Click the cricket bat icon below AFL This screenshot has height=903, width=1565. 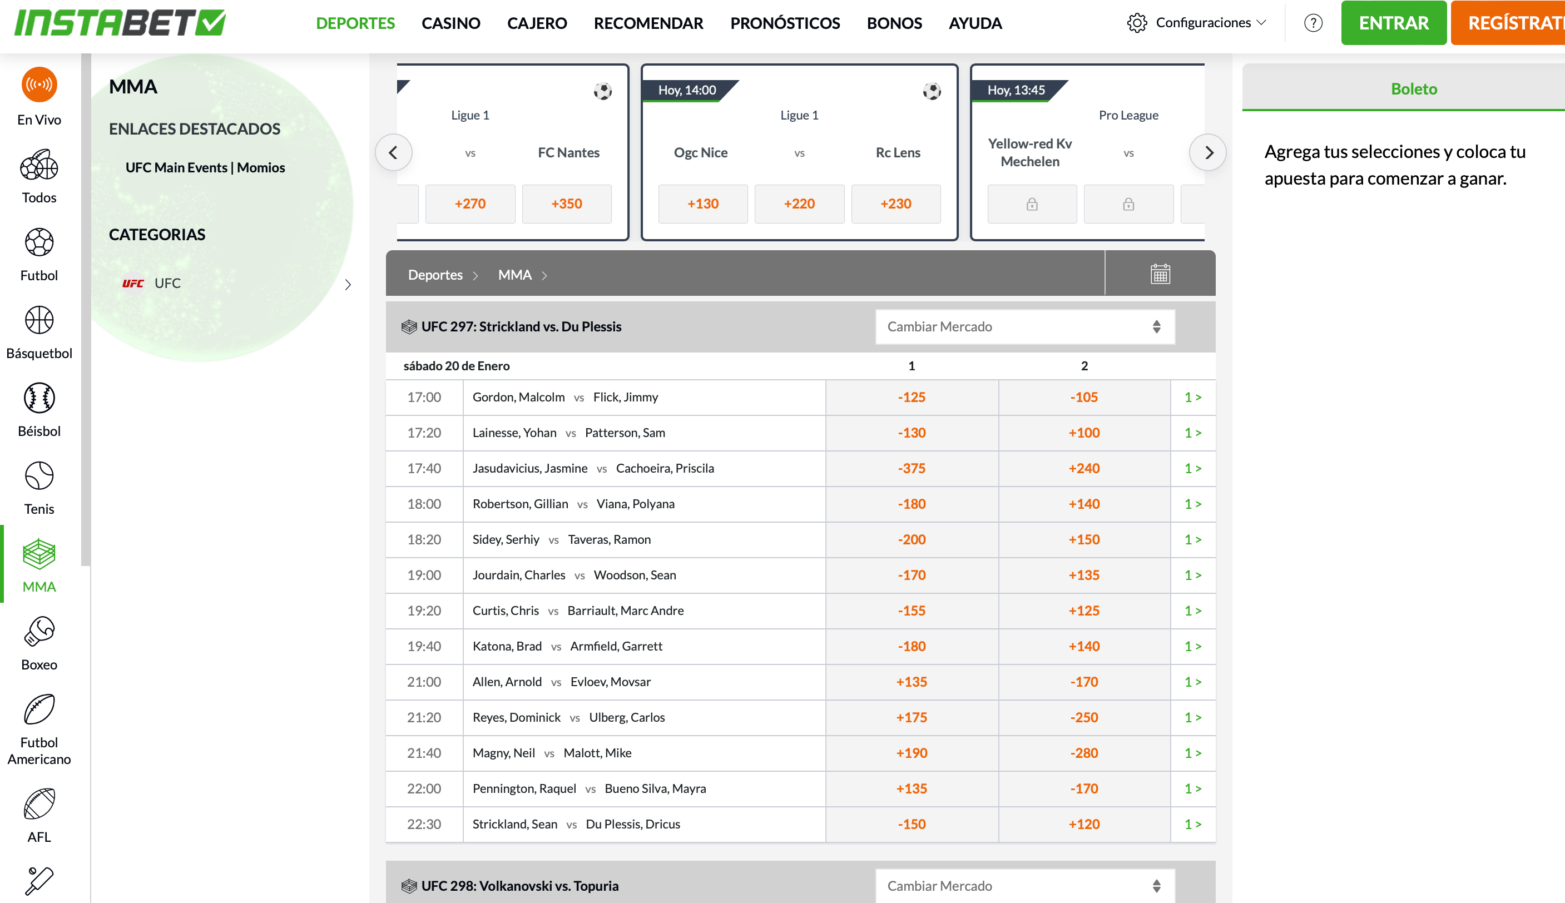[39, 881]
